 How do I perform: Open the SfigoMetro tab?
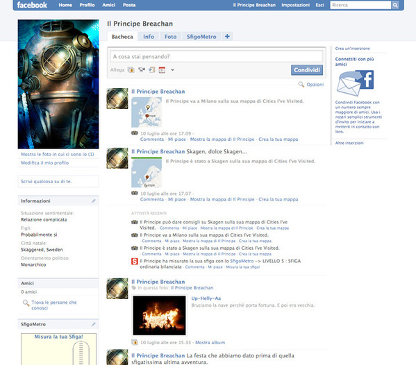coord(201,37)
